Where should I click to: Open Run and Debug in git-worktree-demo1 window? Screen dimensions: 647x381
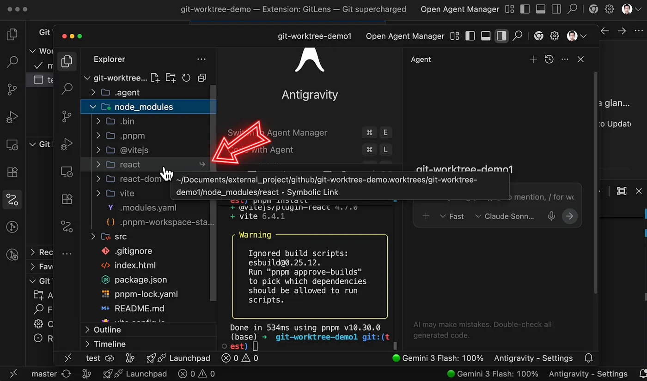click(67, 144)
